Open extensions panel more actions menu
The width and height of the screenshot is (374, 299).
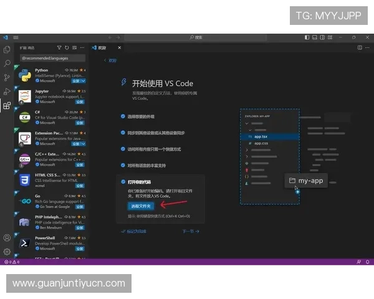tap(82, 48)
